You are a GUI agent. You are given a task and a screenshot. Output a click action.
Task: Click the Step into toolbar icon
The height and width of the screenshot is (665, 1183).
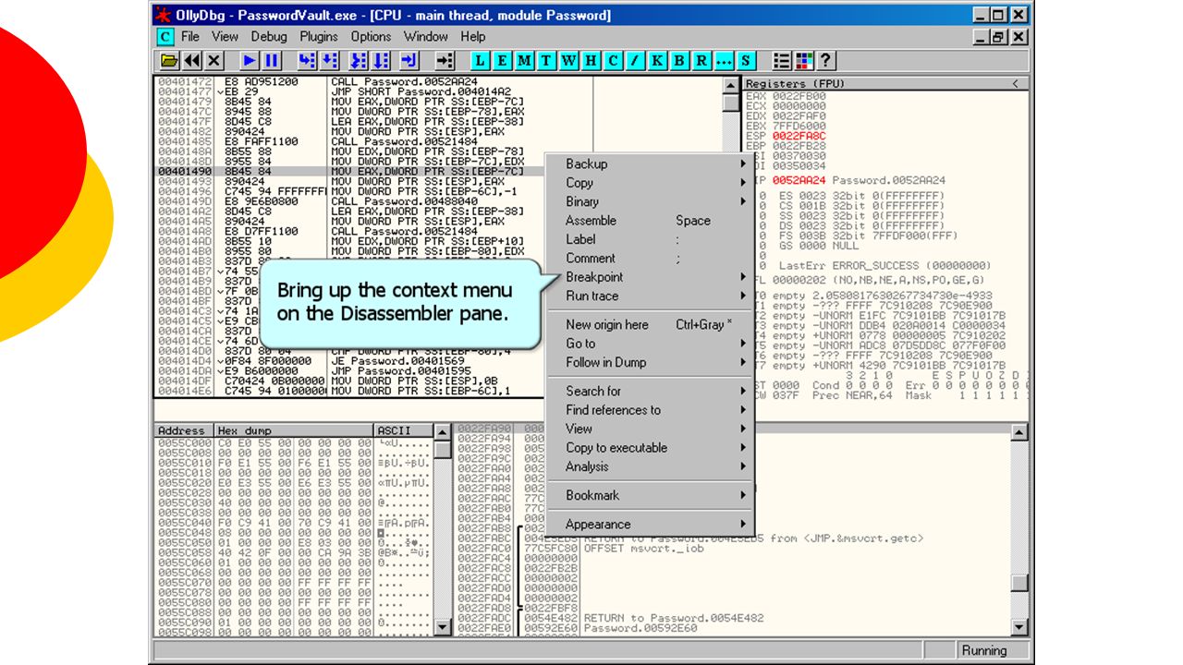pyautogui.click(x=307, y=61)
